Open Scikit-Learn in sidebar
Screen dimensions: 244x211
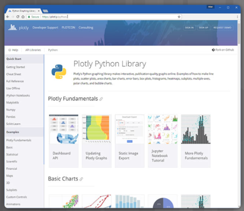(13, 124)
